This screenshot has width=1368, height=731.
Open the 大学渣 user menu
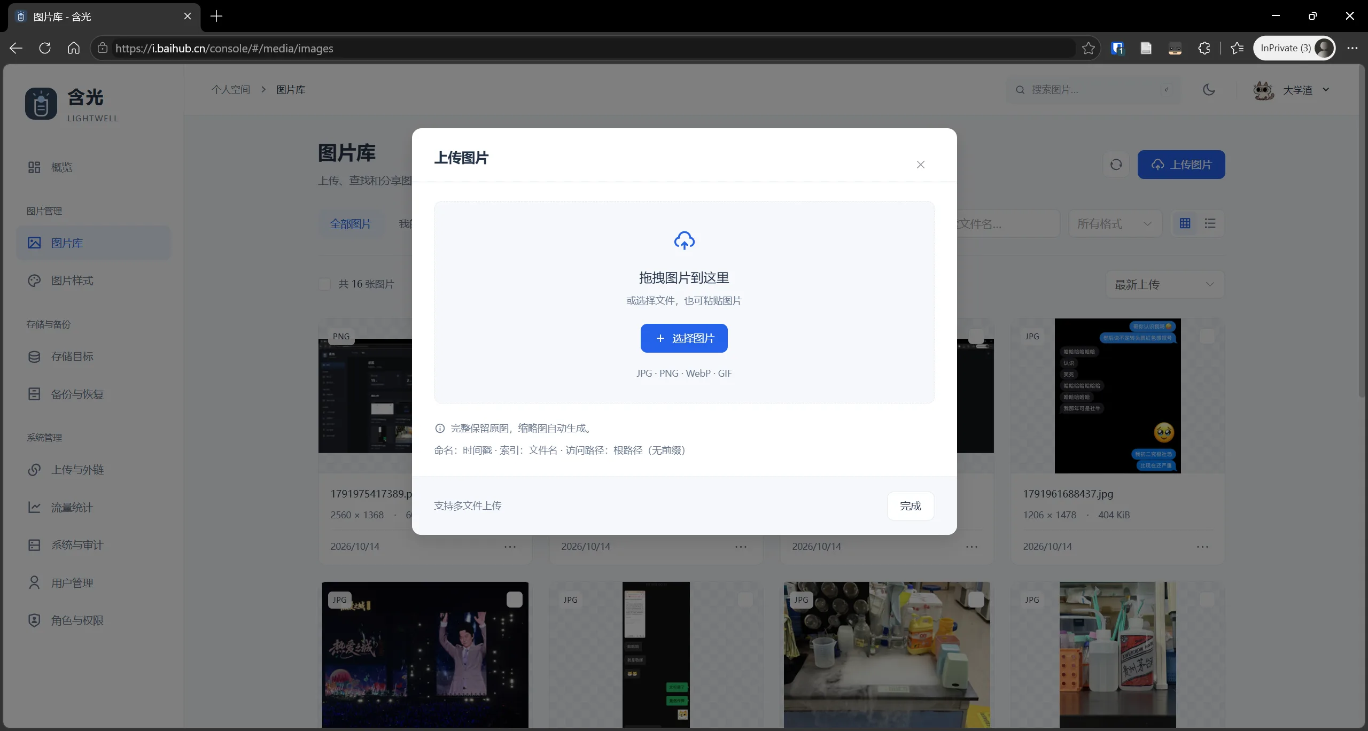point(1292,90)
